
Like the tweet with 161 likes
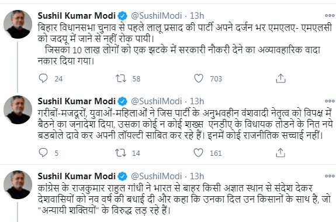[198, 153]
